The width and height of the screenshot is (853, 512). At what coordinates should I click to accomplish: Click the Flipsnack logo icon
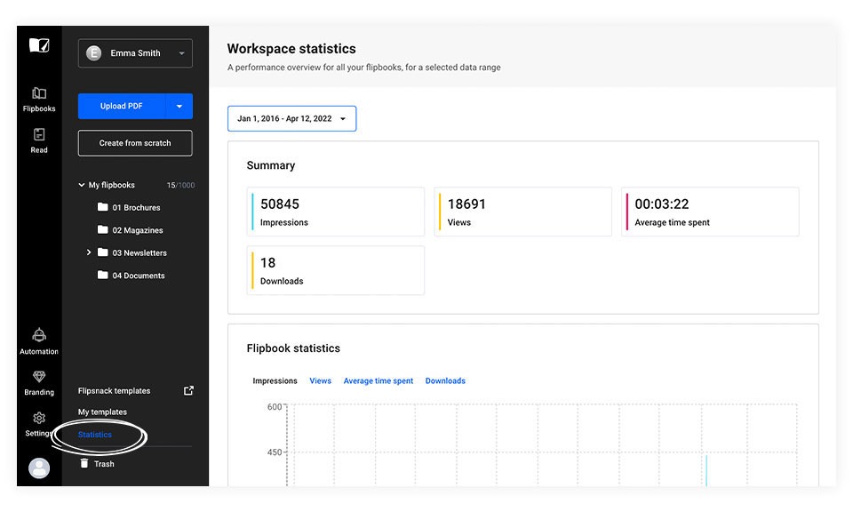pyautogui.click(x=38, y=45)
